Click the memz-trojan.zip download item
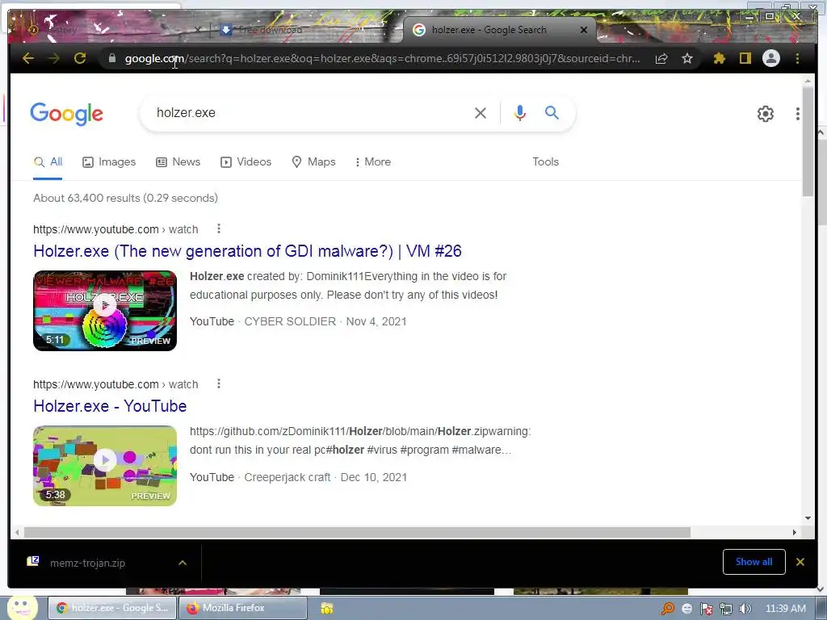Viewport: 827px width, 620px height. click(x=87, y=563)
